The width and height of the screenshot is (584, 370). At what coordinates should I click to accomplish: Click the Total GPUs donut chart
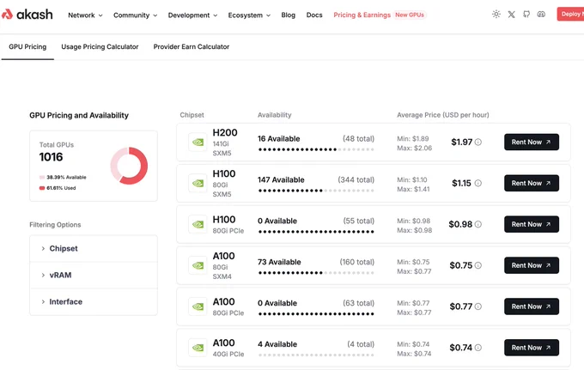129,166
